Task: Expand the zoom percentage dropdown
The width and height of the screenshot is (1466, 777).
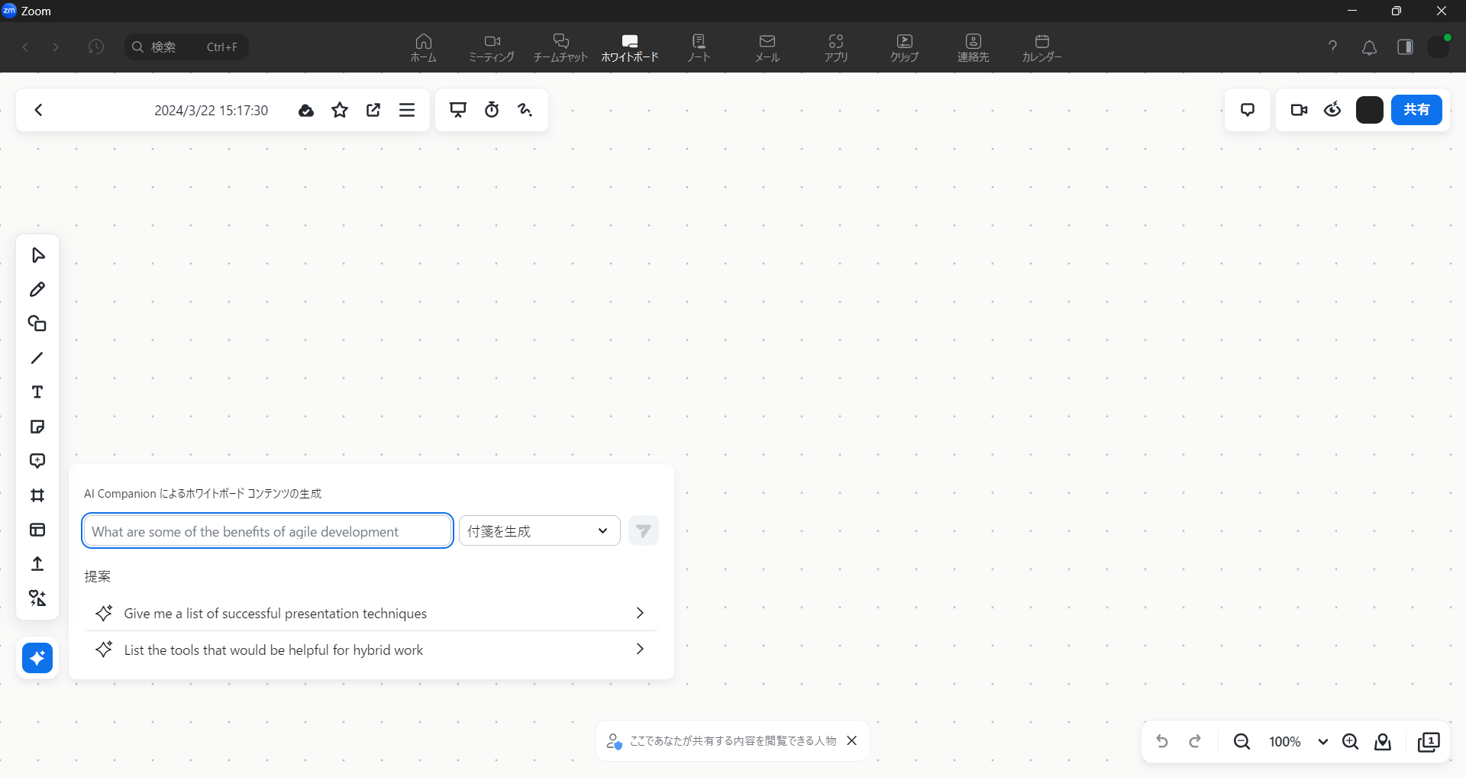Action: point(1323,742)
